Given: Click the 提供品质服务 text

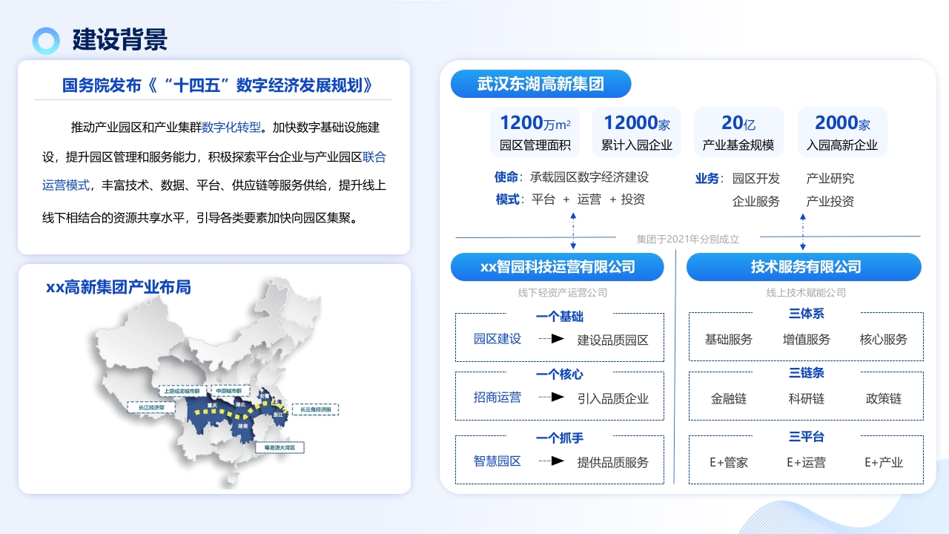Looking at the screenshot, I should tap(613, 462).
